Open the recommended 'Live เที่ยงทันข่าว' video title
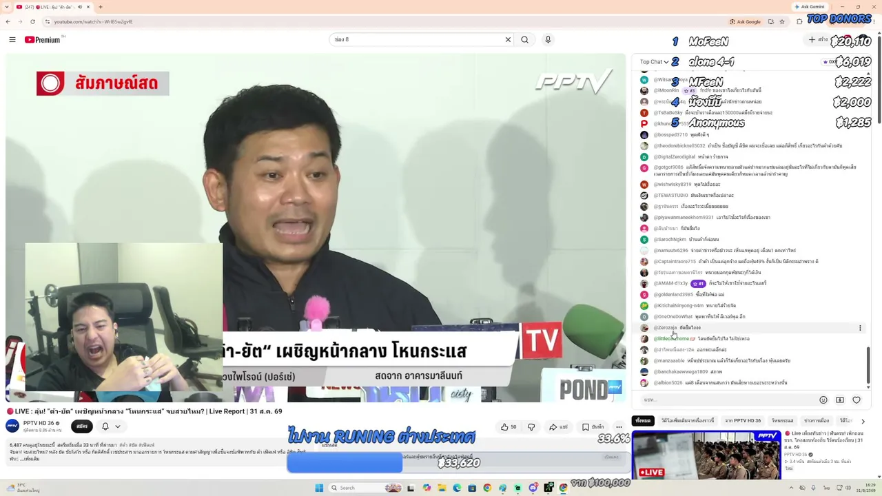This screenshot has height=496, width=882. (x=825, y=440)
